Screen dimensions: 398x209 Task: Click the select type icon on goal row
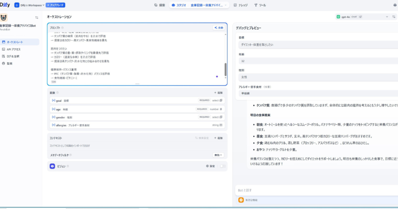click(x=221, y=101)
